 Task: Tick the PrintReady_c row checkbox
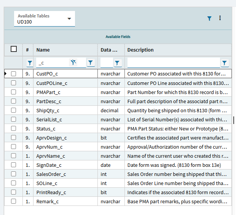14,192
